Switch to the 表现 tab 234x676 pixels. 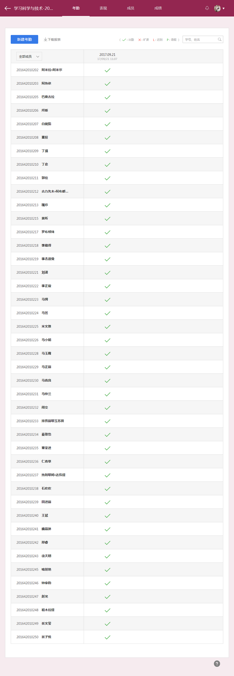(103, 8)
